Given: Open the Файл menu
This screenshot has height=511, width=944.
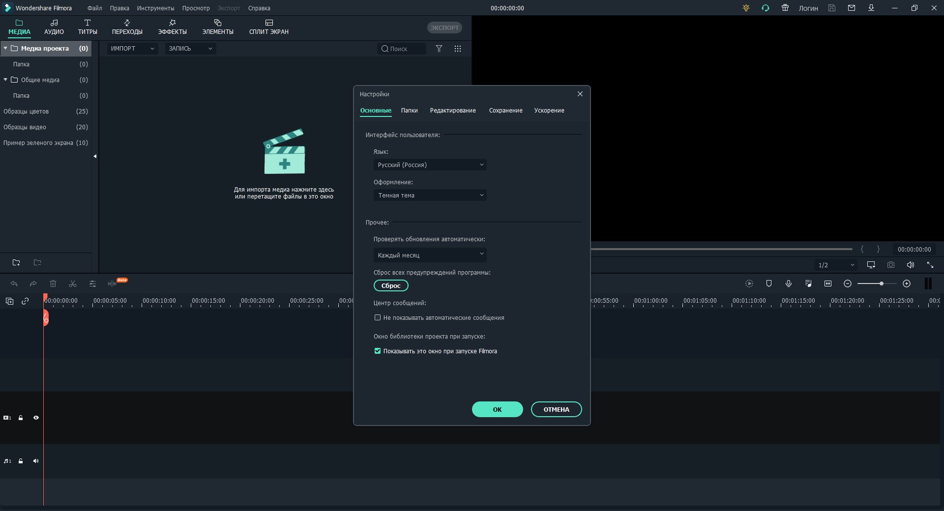Looking at the screenshot, I should [x=94, y=8].
